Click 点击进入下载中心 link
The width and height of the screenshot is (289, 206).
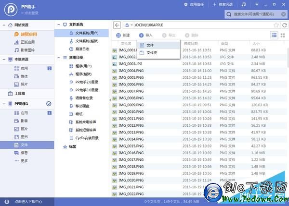(28, 202)
